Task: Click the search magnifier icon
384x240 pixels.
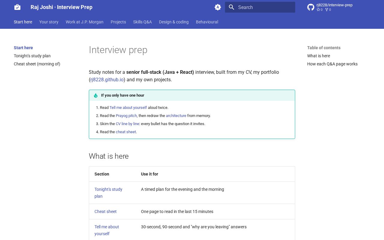Action: pos(231,7)
